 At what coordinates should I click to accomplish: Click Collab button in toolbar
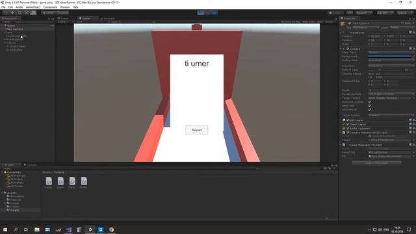pyautogui.click(x=335, y=13)
